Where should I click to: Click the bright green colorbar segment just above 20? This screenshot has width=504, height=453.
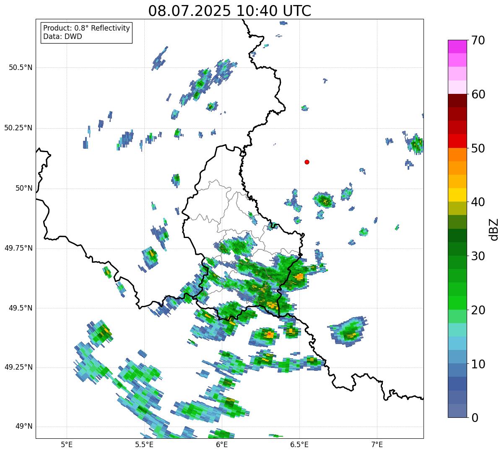point(457,303)
